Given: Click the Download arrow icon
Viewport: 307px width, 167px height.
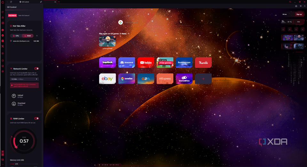Looking at the screenshot, I should 14,104.
